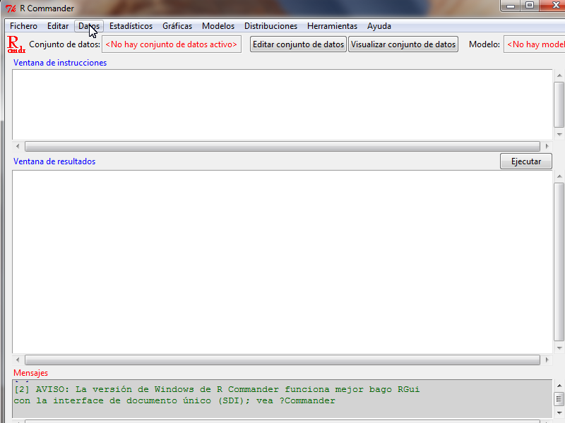
Task: Click the 'Ventana de instrucciones' label
Action: [x=60, y=63]
